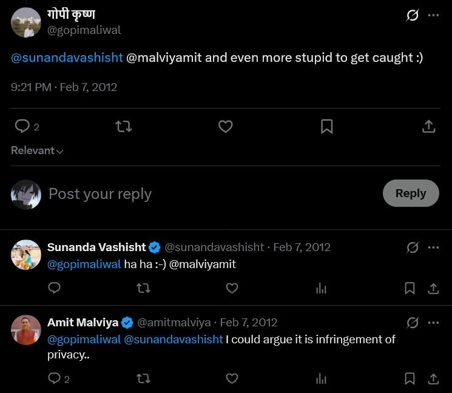Image resolution: width=452 pixels, height=393 pixels.
Task: Open @sunandavashisht mention link in main tweet
Action: [67, 58]
